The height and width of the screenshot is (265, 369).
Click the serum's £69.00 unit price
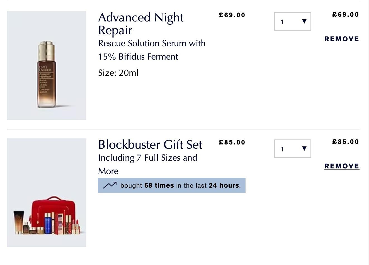point(232,15)
